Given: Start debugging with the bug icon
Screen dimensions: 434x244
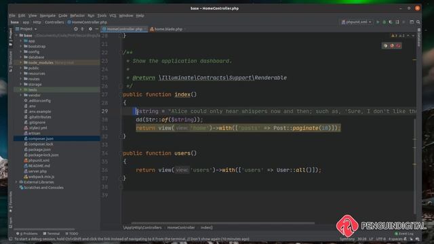Looking at the screenshot, I should click(384, 22).
